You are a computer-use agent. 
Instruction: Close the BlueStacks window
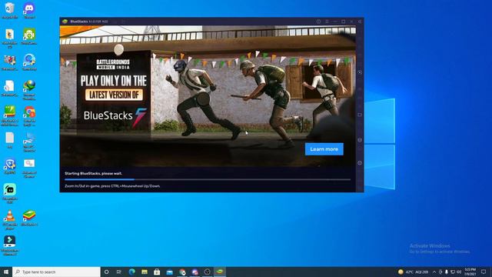coord(351,22)
